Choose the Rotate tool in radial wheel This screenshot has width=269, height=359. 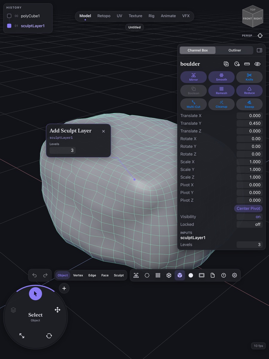[x=49, y=336]
